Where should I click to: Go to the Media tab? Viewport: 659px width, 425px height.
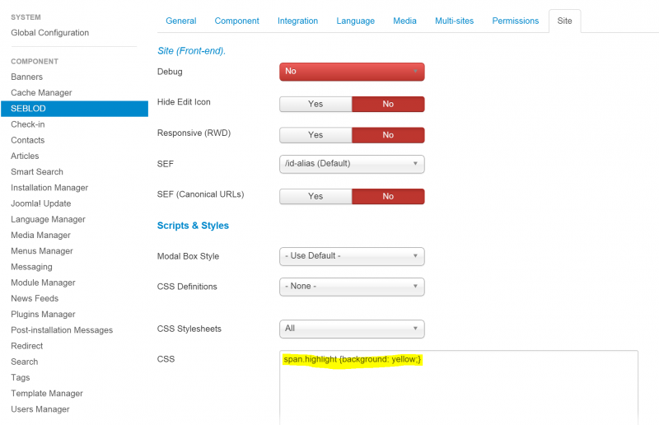[x=404, y=21]
